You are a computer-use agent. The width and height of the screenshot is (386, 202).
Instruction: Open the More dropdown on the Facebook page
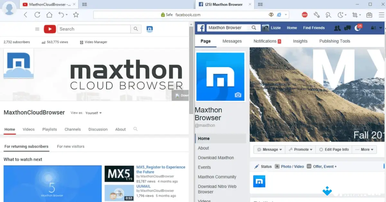click(x=364, y=149)
